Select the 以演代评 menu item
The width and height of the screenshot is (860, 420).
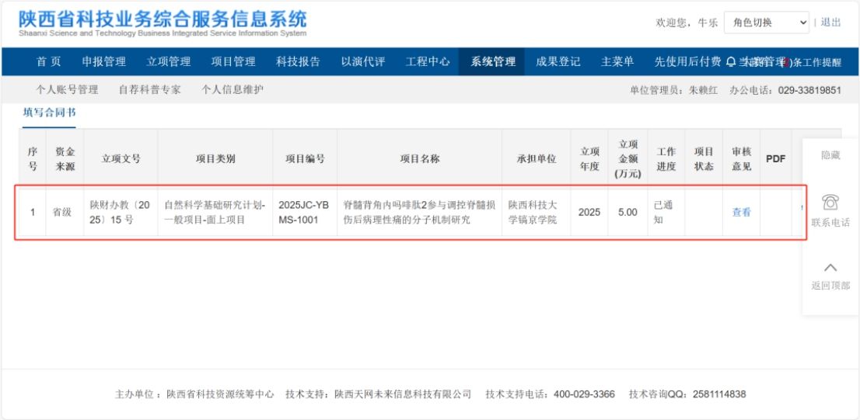point(363,62)
